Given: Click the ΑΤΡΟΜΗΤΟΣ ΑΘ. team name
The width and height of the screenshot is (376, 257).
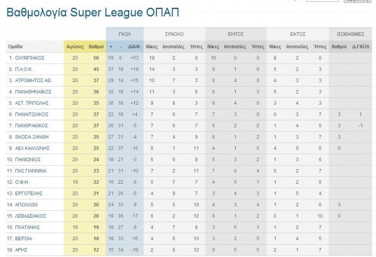Looking at the screenshot, I should point(33,80).
